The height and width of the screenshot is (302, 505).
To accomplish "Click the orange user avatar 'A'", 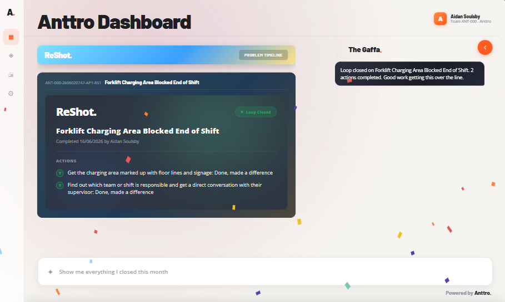I will tap(440, 19).
